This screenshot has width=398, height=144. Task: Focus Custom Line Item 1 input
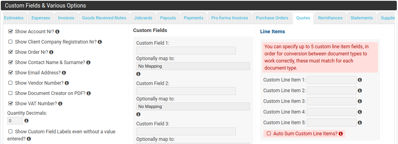(332, 80)
